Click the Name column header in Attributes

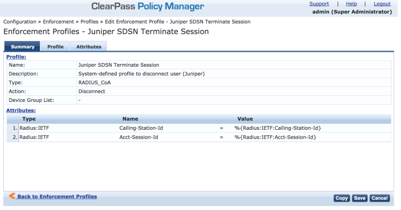(x=130, y=119)
